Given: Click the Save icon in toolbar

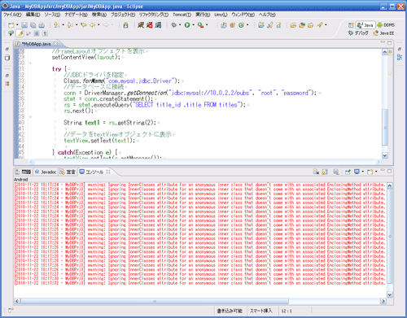Looking at the screenshot, I should tap(24, 25).
